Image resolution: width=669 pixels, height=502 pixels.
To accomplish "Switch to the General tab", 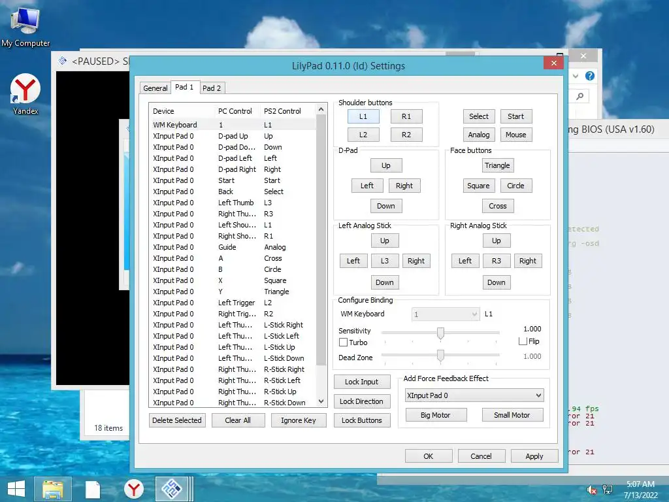I will pos(155,88).
